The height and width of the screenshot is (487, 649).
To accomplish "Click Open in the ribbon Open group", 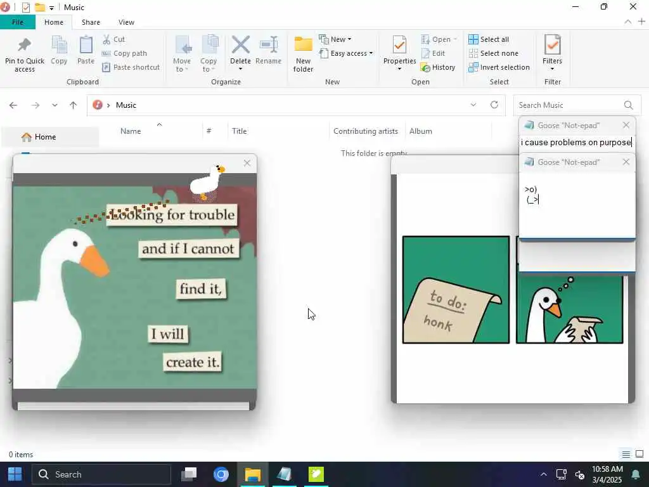I will click(x=439, y=39).
